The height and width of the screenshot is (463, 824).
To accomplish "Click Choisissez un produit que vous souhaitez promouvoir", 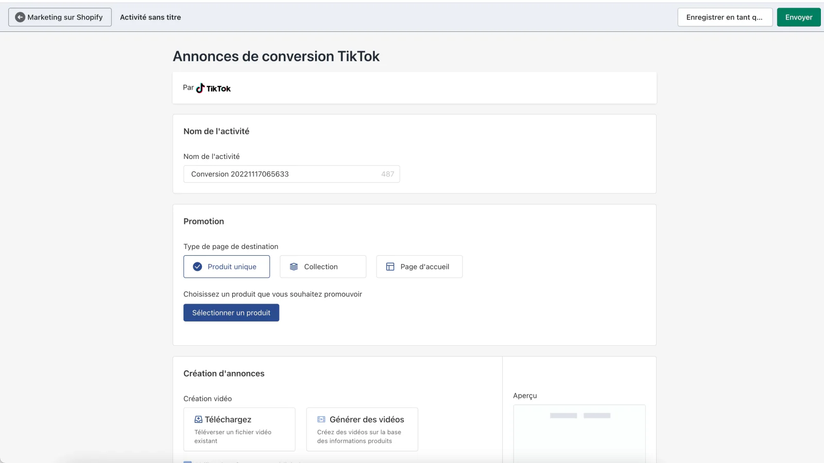I will (x=272, y=294).
